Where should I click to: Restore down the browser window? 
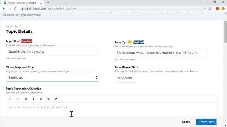(215, 2)
